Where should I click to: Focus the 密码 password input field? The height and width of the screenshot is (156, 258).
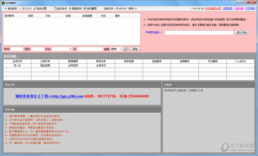[37, 49]
